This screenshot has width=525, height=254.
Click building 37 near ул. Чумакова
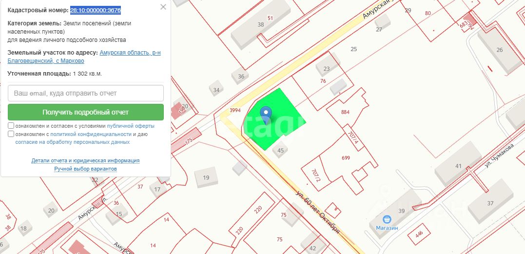pos(490,203)
